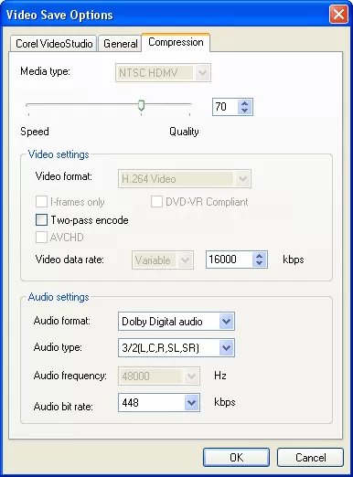The height and width of the screenshot is (477, 353).
Task: Increase the quality value with up arrow
Action: (x=244, y=103)
